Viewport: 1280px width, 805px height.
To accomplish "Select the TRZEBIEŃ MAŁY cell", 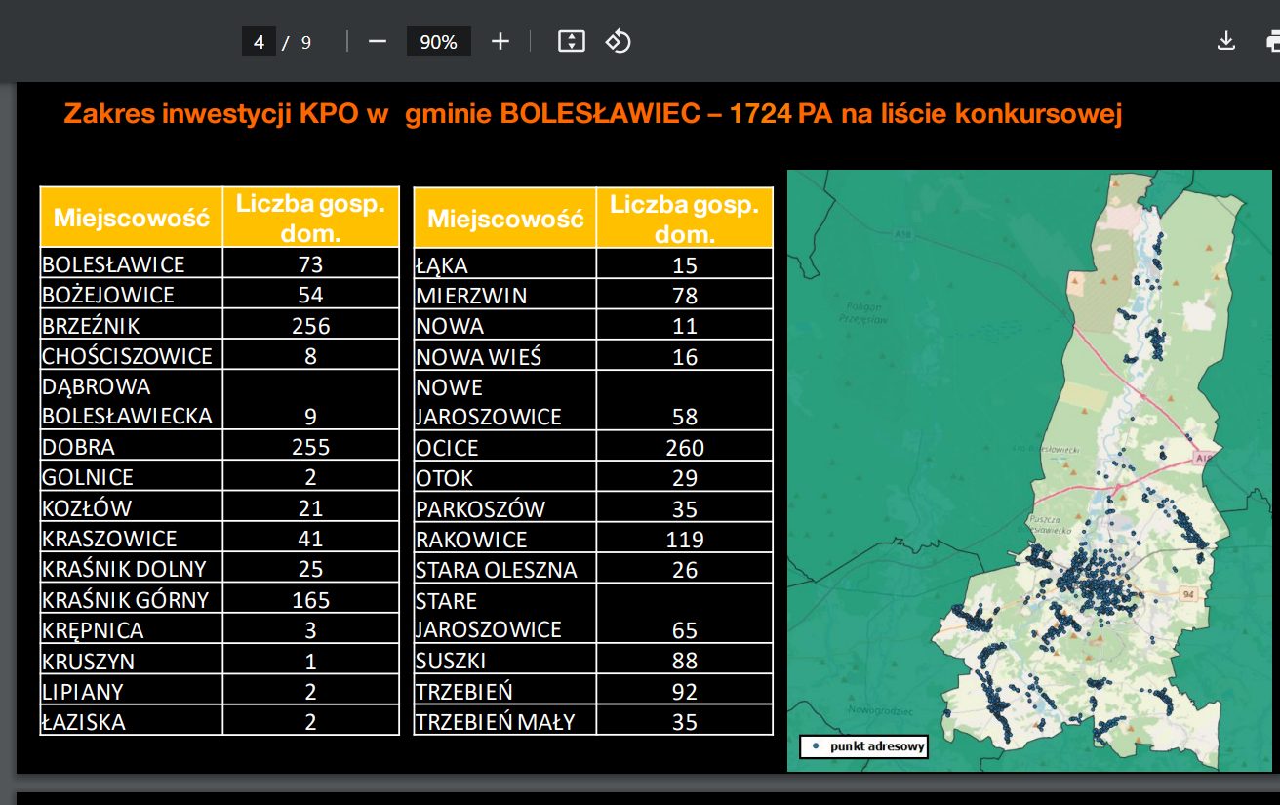I will 504,721.
